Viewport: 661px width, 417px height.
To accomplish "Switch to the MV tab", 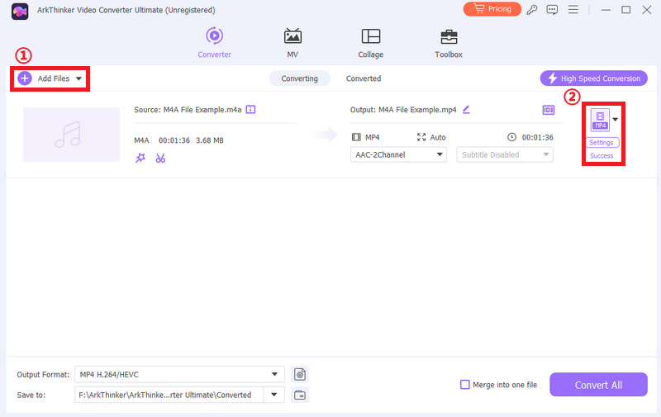I will pos(292,43).
